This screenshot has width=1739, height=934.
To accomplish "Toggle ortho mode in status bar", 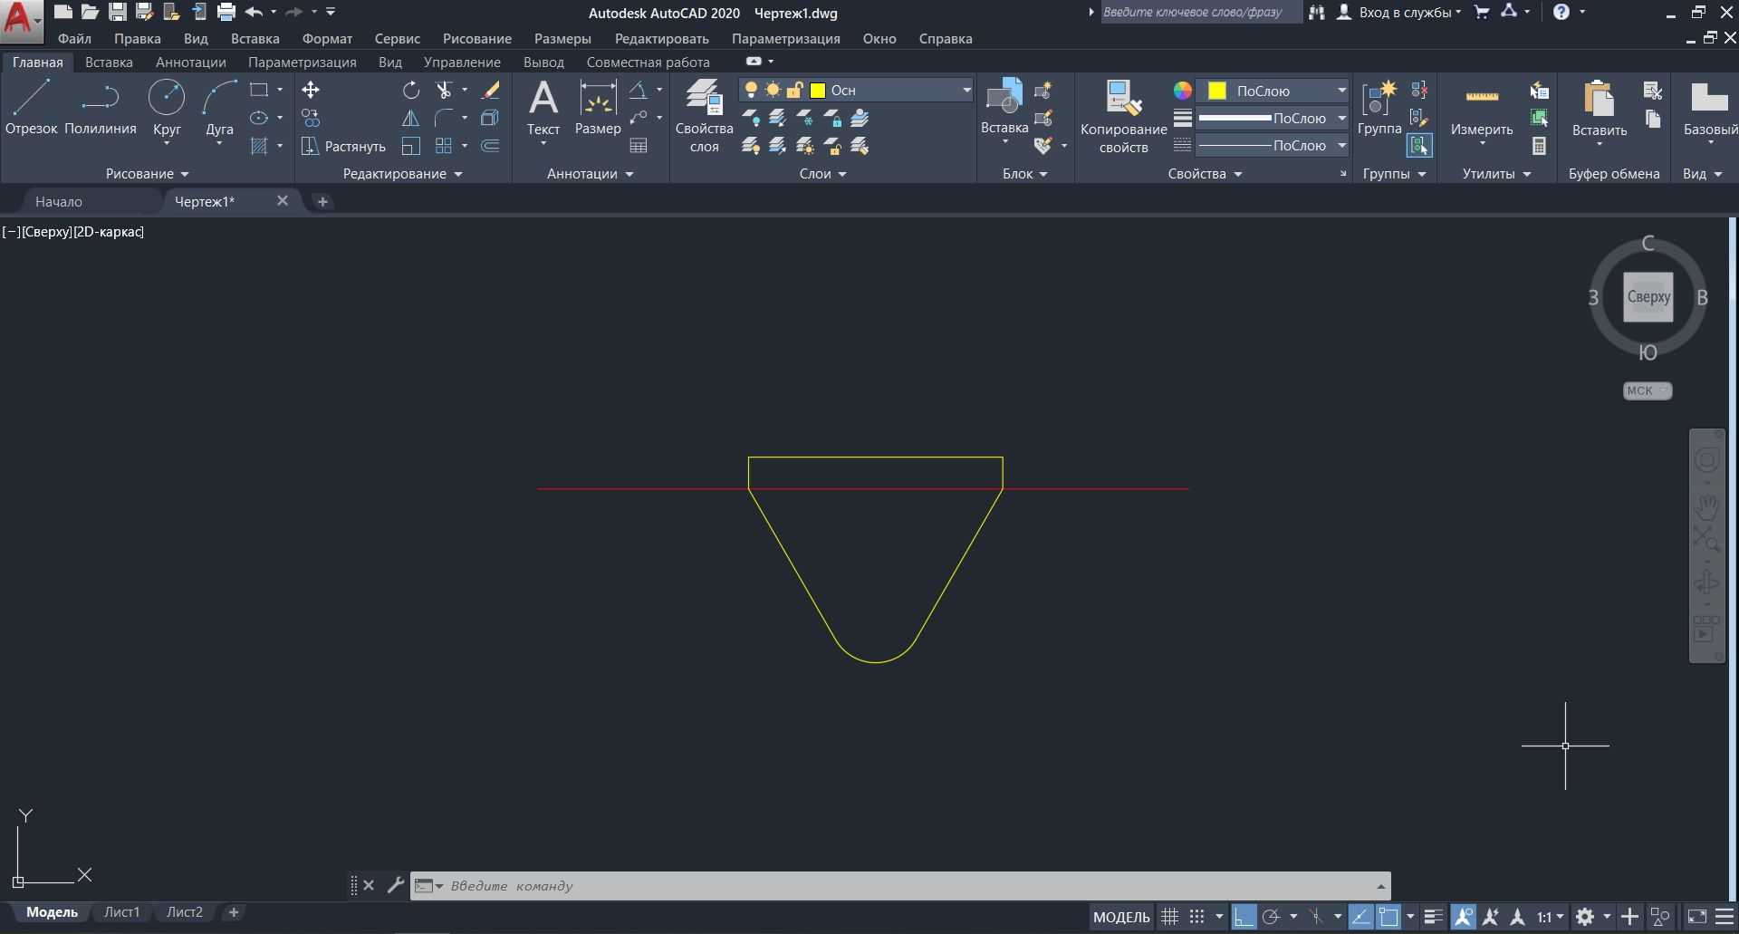I will [1244, 917].
